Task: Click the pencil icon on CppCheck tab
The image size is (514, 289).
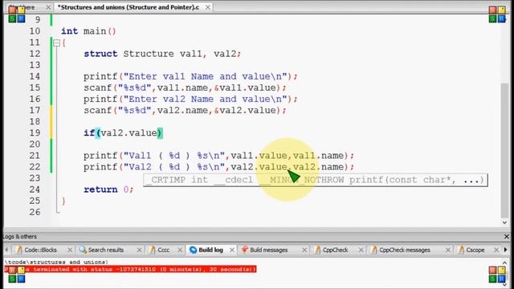Action: point(317,250)
